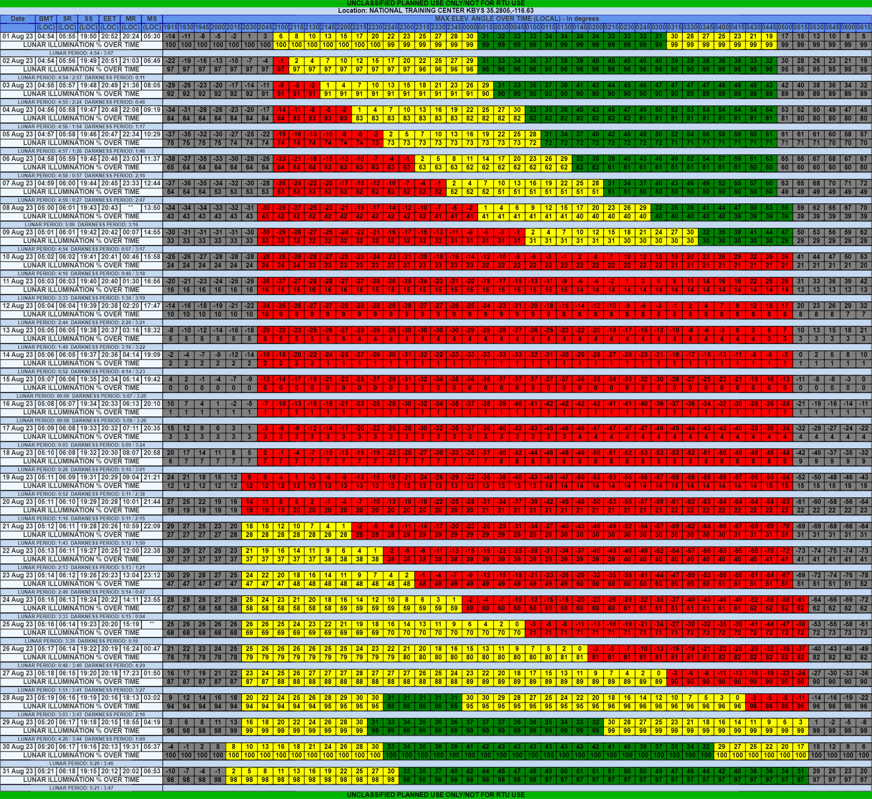The image size is (872, 799).
Task: Select the top UNCLASSIFIED PLANNED USE banner
Action: 435,3
